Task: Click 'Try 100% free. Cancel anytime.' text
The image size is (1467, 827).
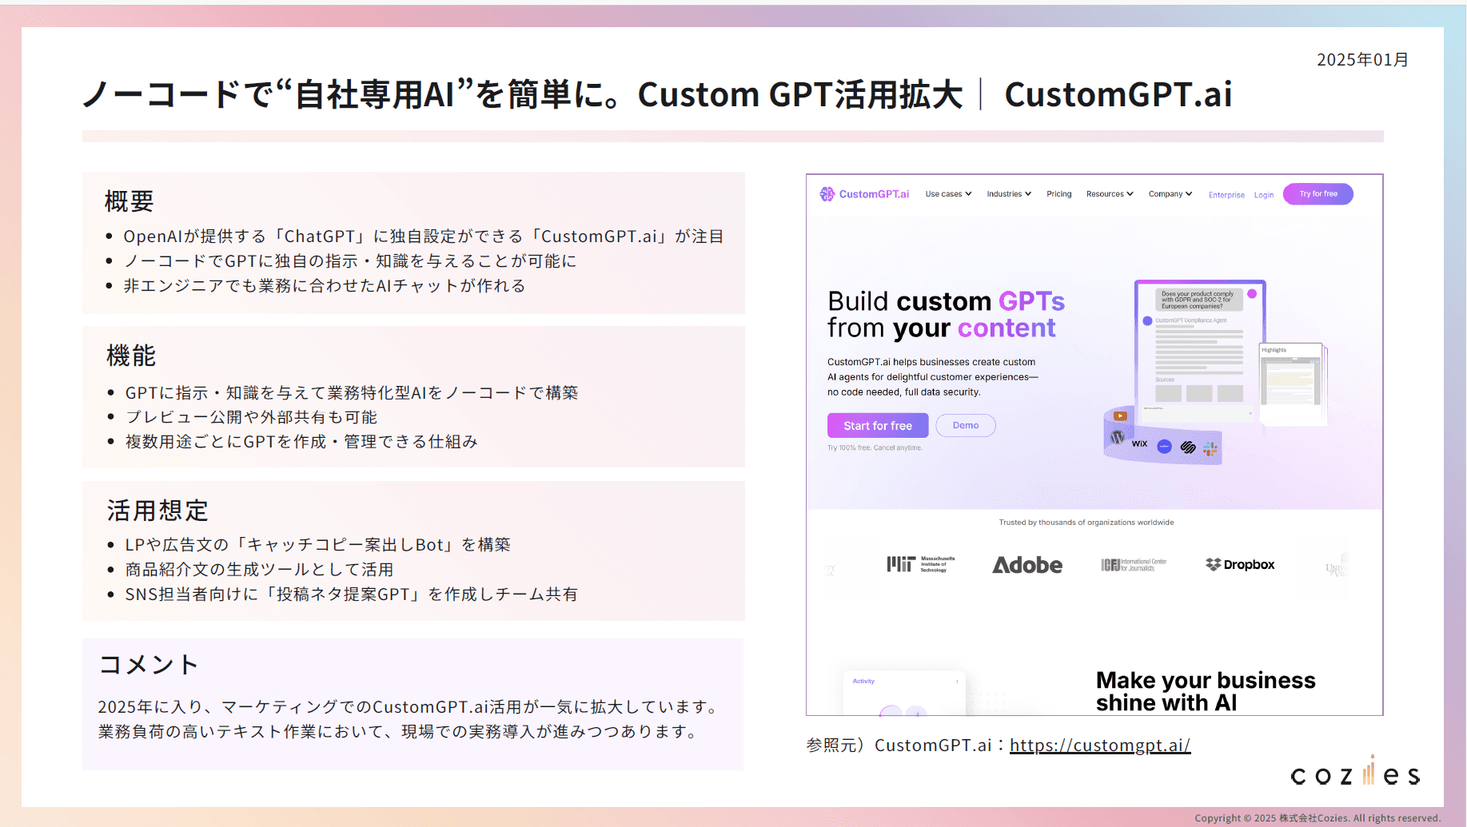Action: pyautogui.click(x=875, y=448)
